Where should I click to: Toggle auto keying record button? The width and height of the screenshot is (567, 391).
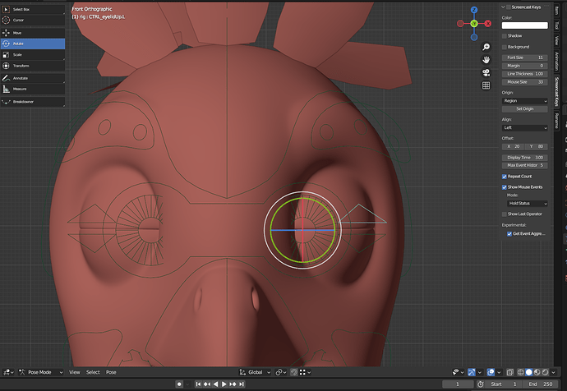[x=179, y=384]
